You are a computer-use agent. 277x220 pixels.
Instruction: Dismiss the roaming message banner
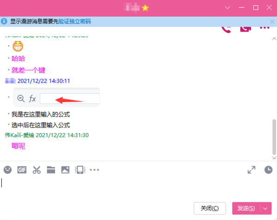[x=272, y=22]
